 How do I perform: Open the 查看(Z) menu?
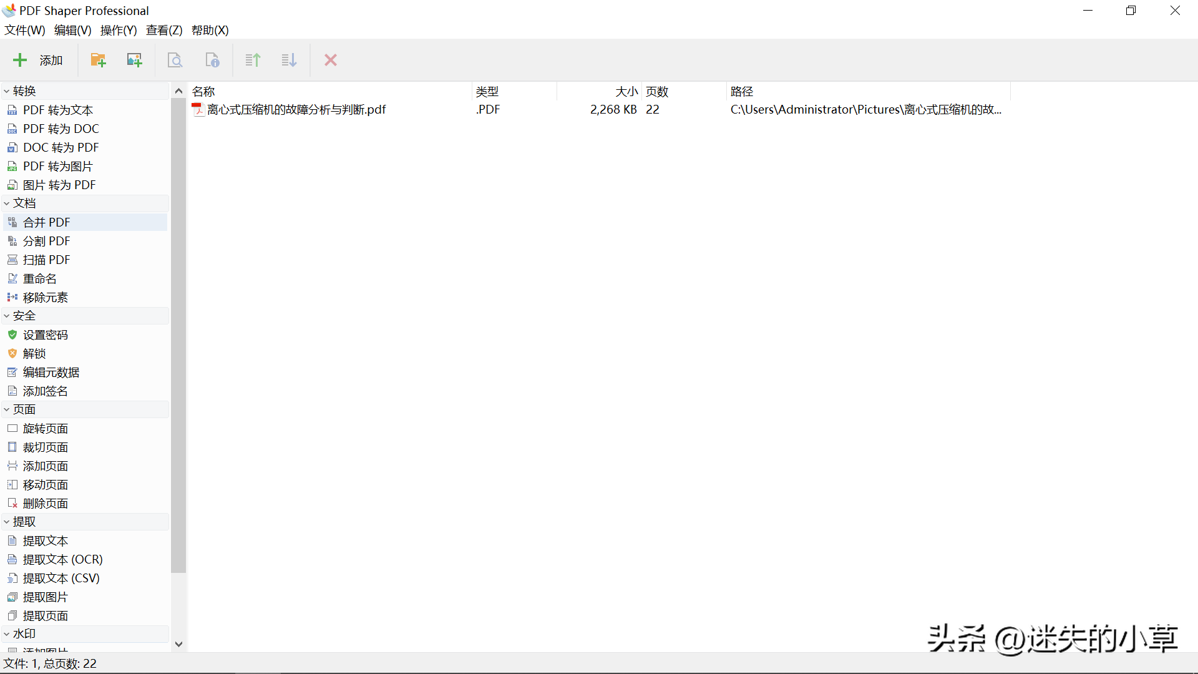tap(164, 30)
